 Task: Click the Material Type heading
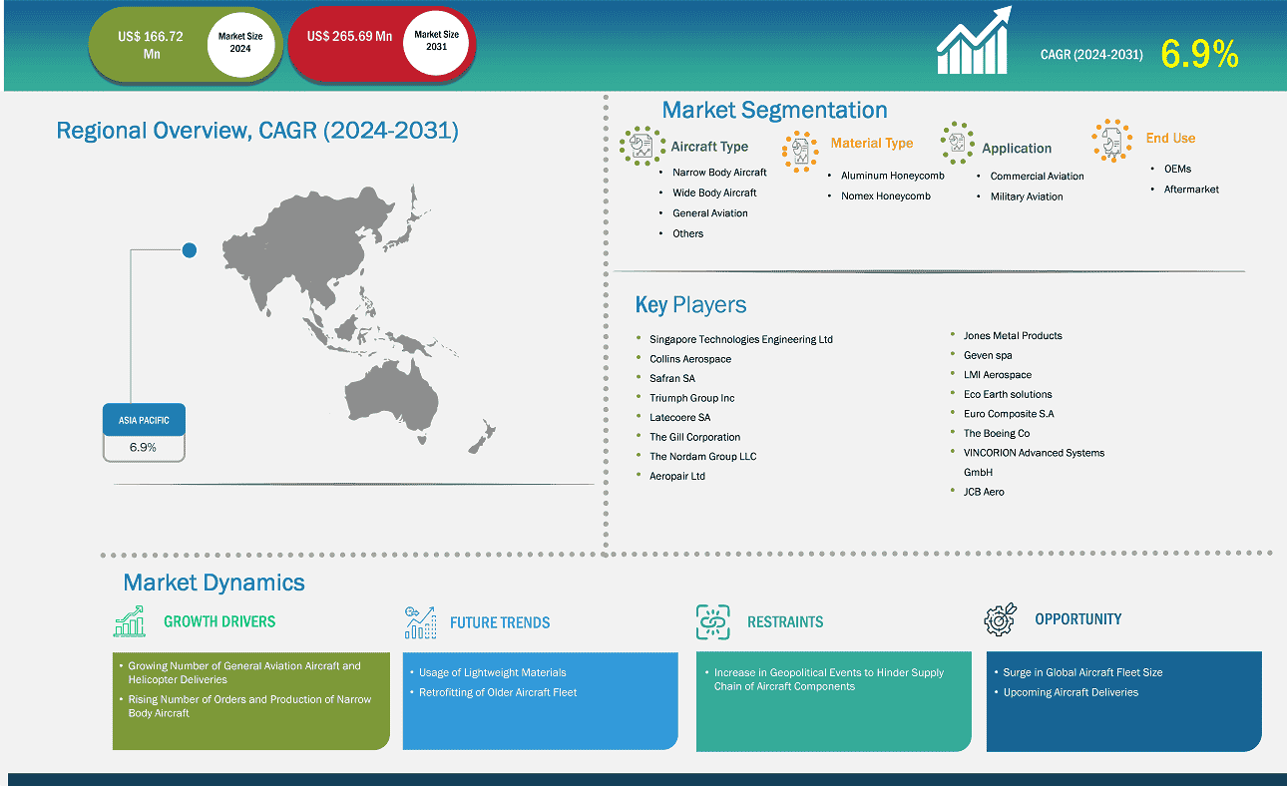tap(872, 144)
